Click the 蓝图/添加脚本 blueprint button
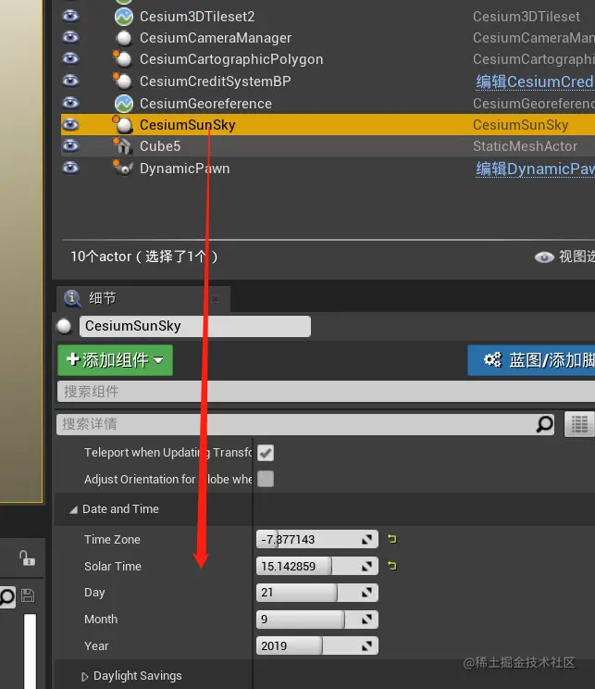 click(x=531, y=360)
